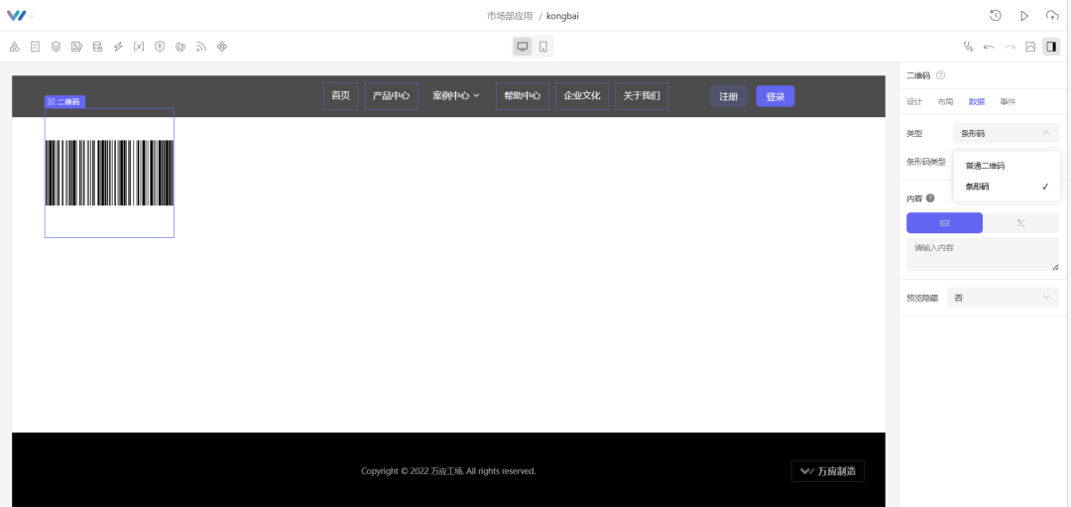Image resolution: width=1071 pixels, height=507 pixels.
Task: Click the stethoscope diagnostics icon
Action: point(967,47)
